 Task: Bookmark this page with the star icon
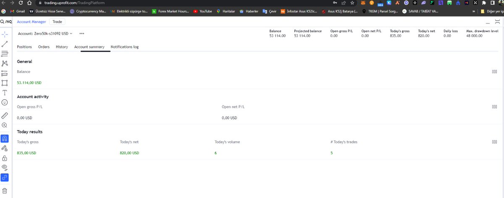pos(352,3)
